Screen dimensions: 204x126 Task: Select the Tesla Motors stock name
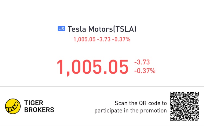click(90, 29)
